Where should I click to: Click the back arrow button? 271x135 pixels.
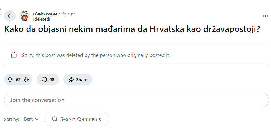point(10,16)
